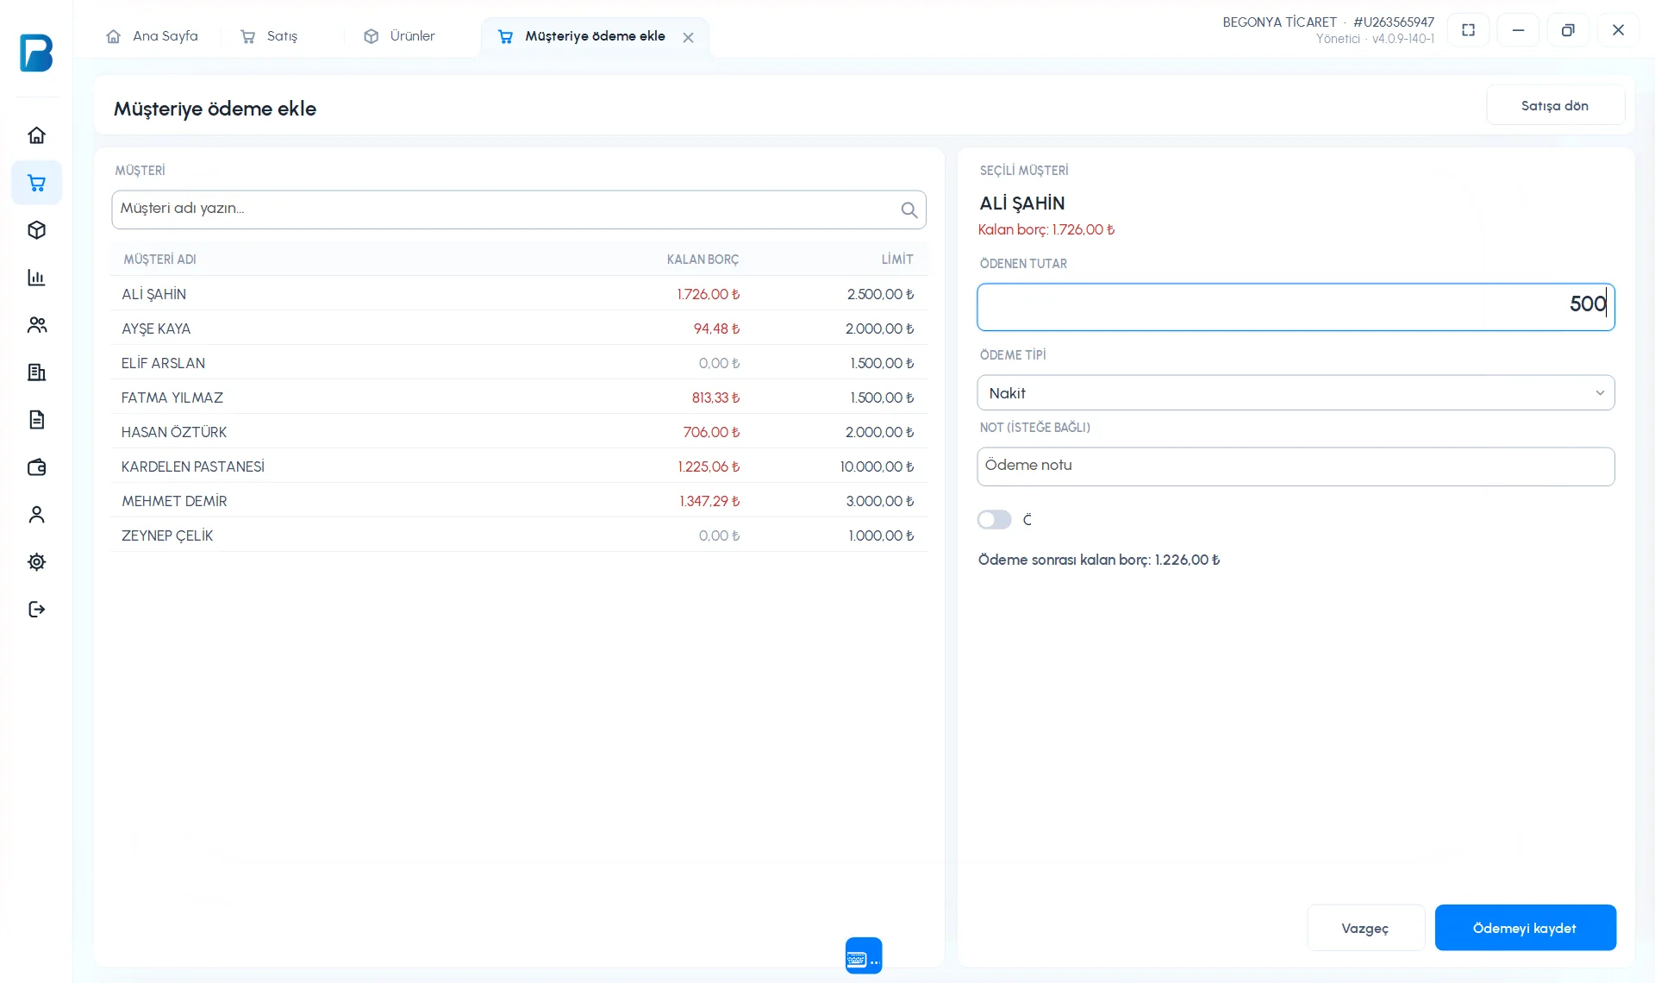Select customer ELİF ARSLAN row
The image size is (1655, 983).
(x=519, y=363)
